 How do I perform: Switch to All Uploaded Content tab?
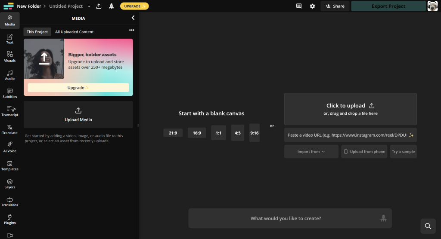74,32
